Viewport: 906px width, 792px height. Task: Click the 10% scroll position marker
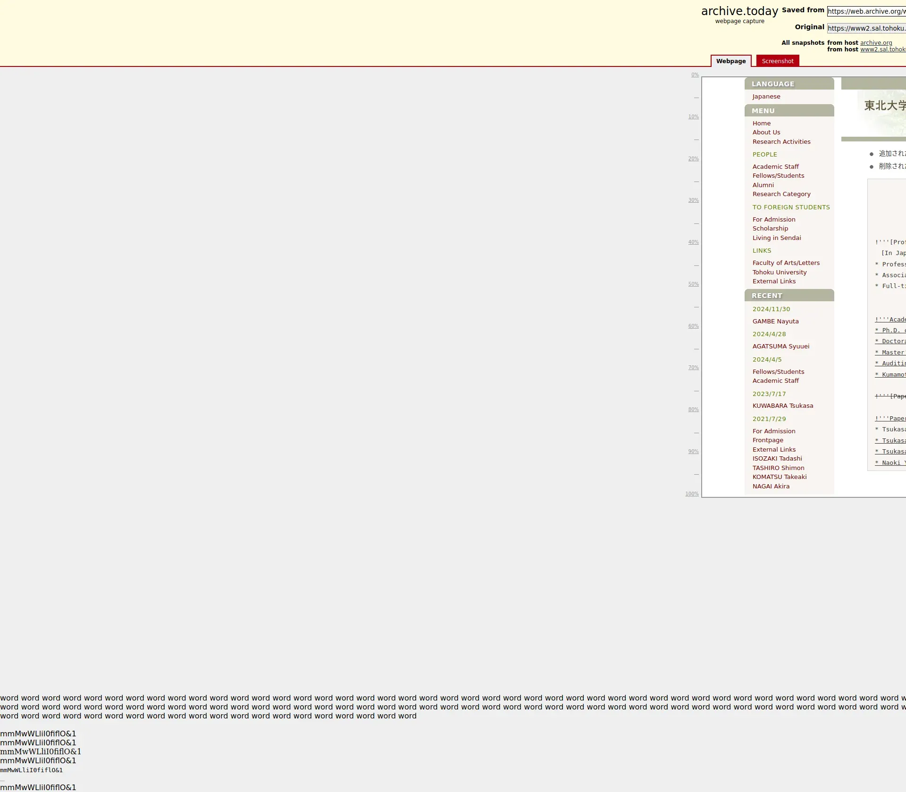pyautogui.click(x=693, y=117)
